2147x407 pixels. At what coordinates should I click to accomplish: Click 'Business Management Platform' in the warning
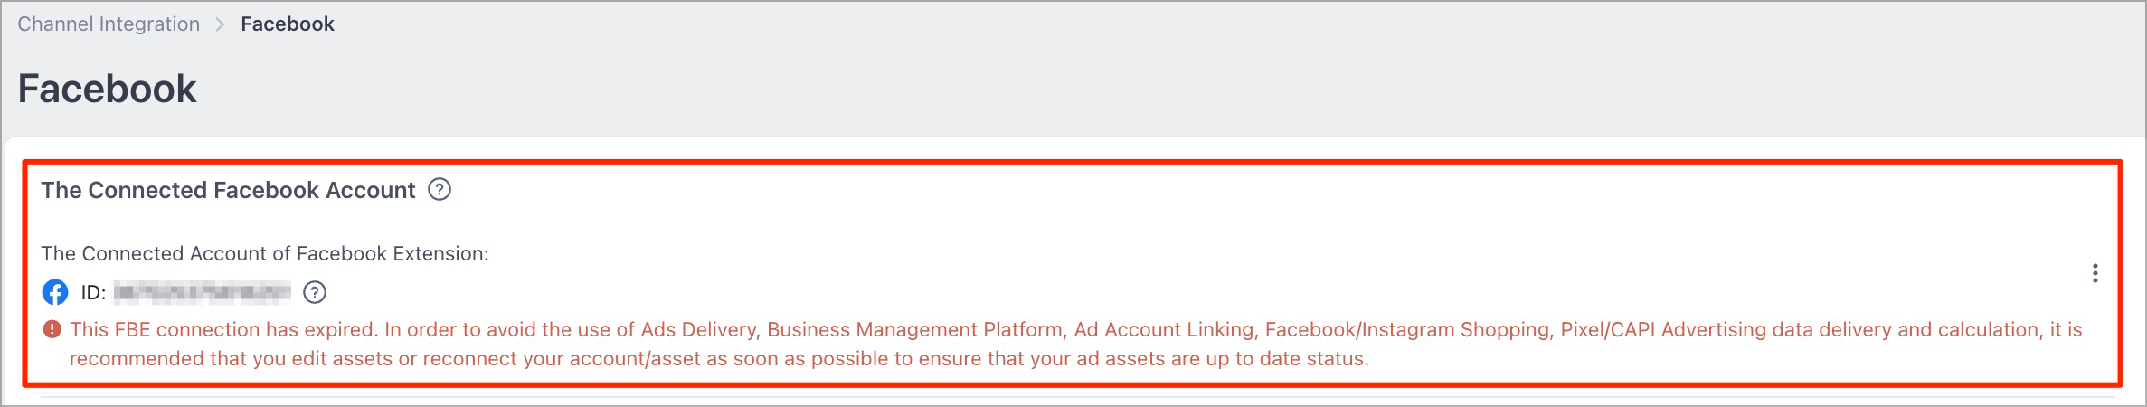pos(915,330)
